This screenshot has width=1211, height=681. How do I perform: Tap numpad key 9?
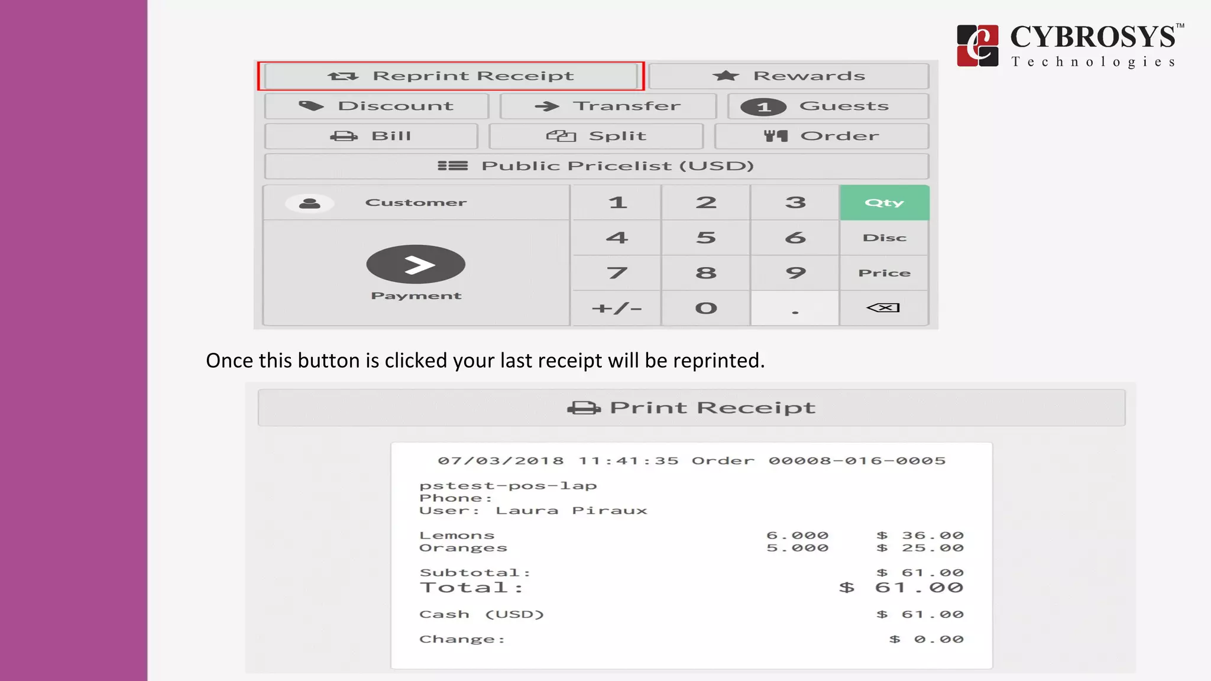tap(795, 273)
